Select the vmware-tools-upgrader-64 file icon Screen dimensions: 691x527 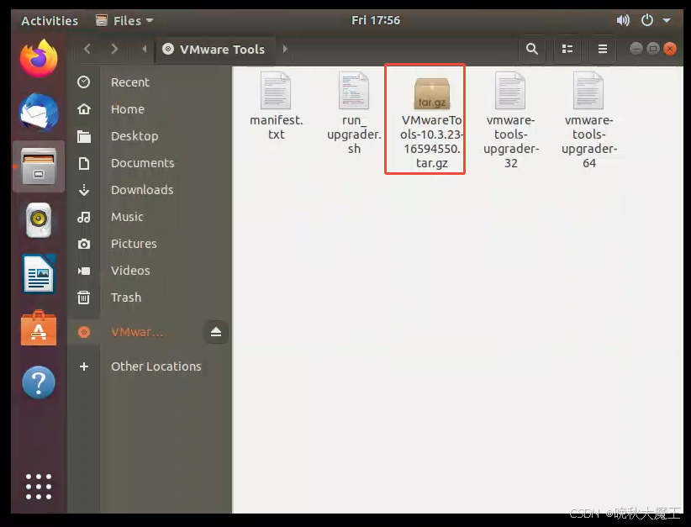click(x=588, y=90)
